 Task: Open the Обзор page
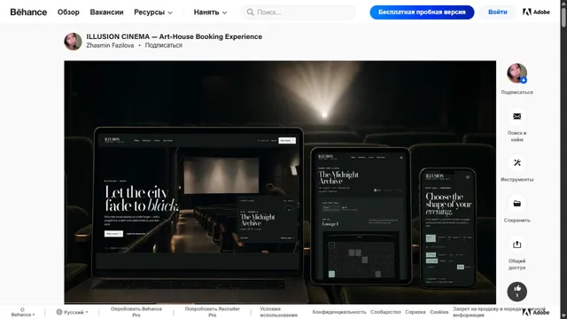pyautogui.click(x=68, y=12)
